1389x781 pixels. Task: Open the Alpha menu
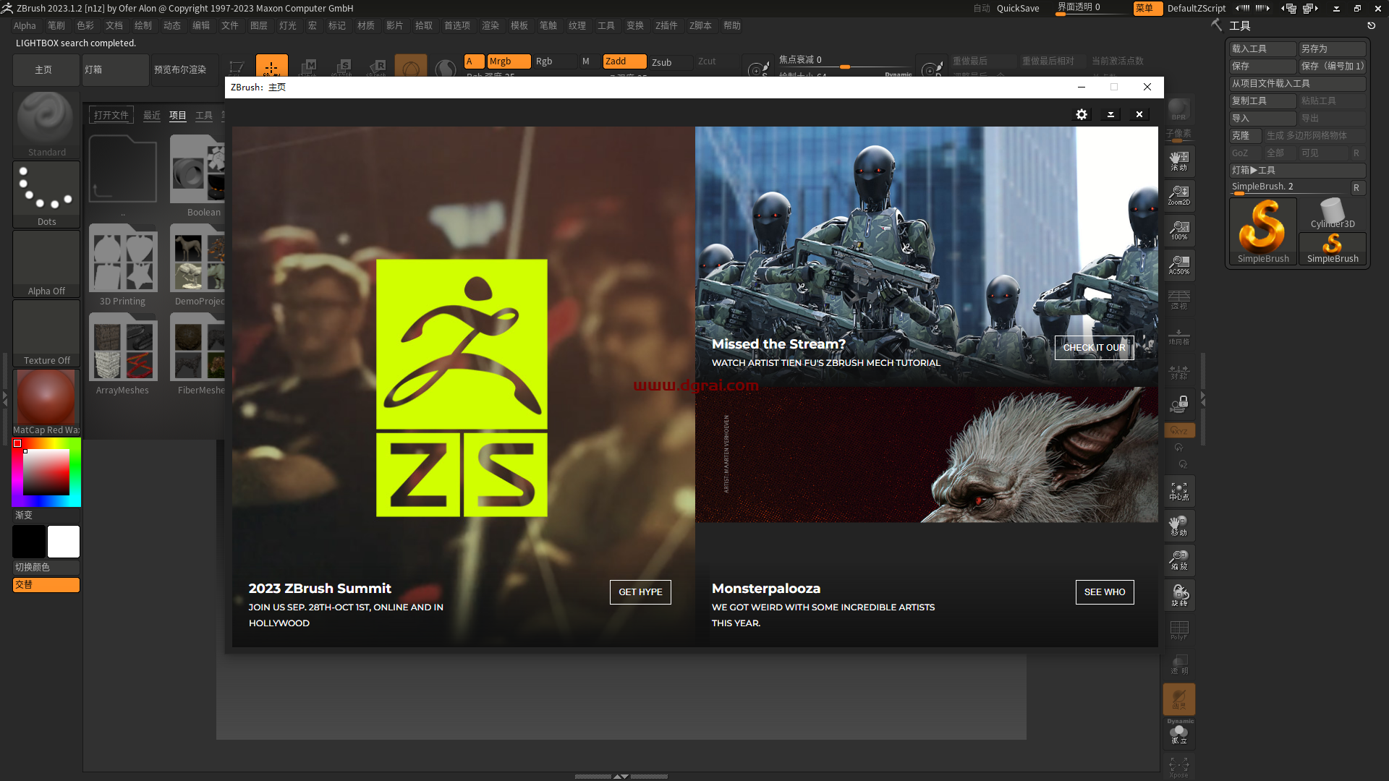(25, 25)
